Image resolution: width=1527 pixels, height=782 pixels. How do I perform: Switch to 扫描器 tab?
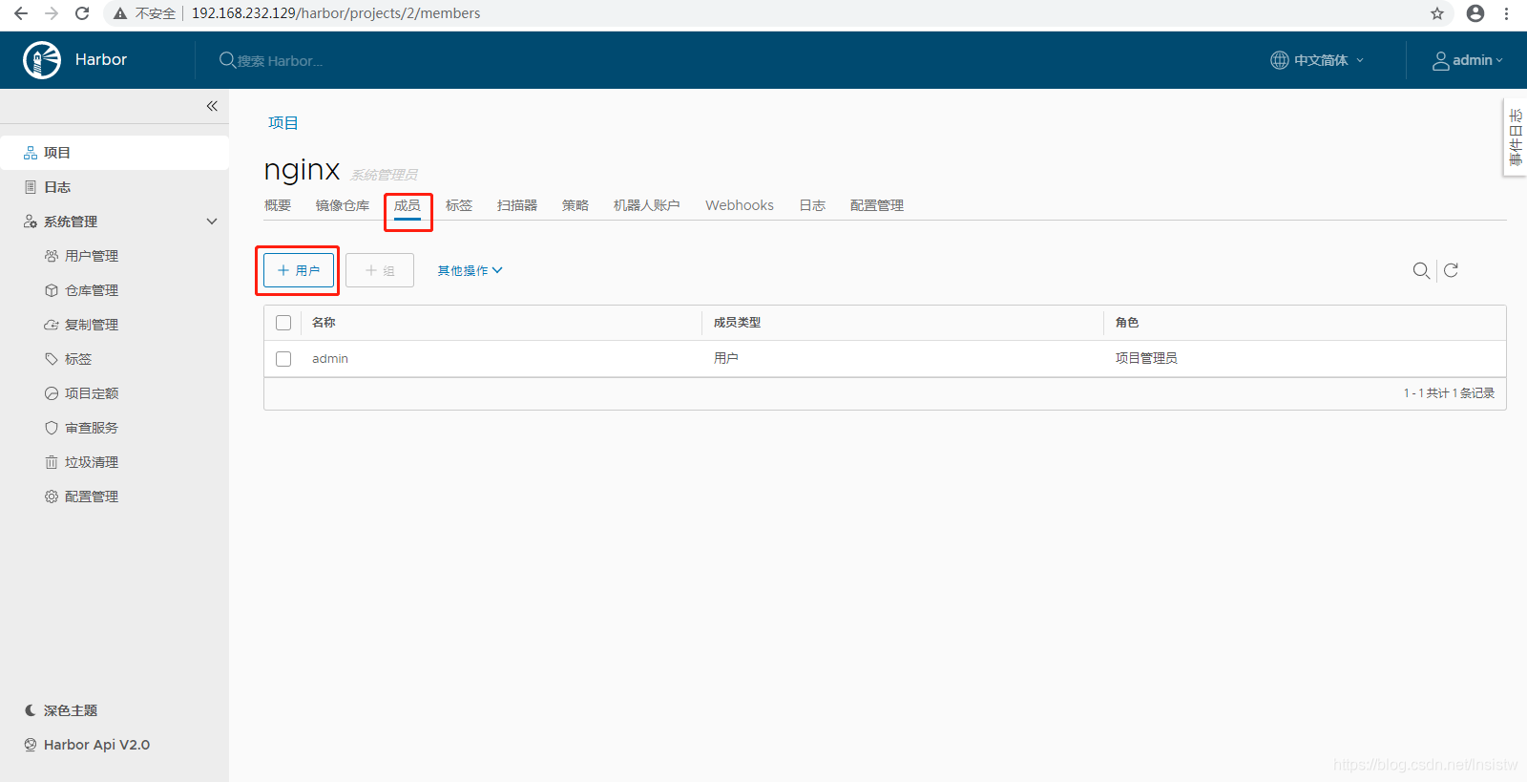click(x=517, y=205)
